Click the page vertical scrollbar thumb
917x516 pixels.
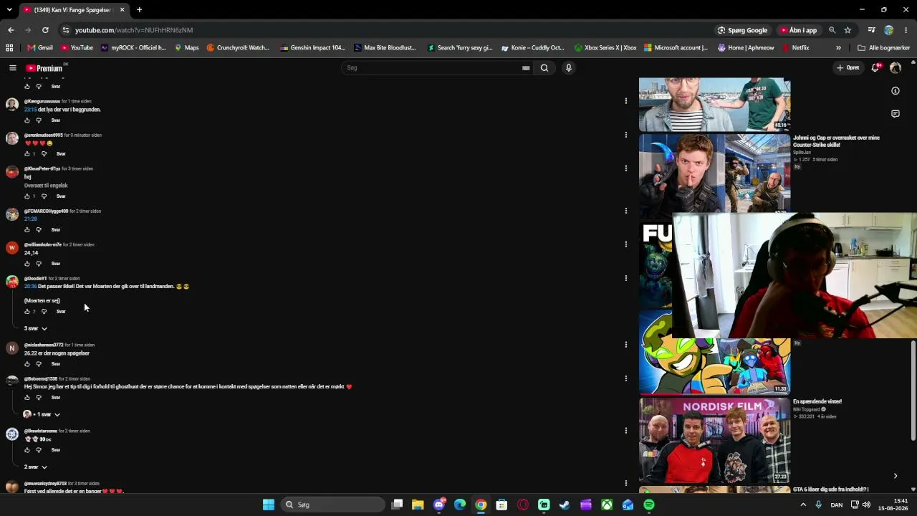(913, 391)
